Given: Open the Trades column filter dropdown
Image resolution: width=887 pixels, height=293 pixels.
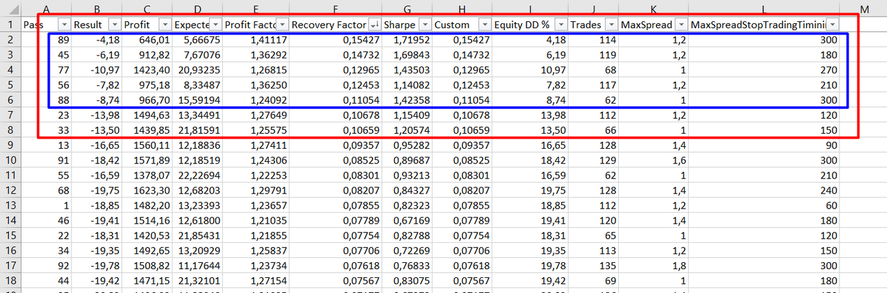Looking at the screenshot, I should click(x=611, y=24).
